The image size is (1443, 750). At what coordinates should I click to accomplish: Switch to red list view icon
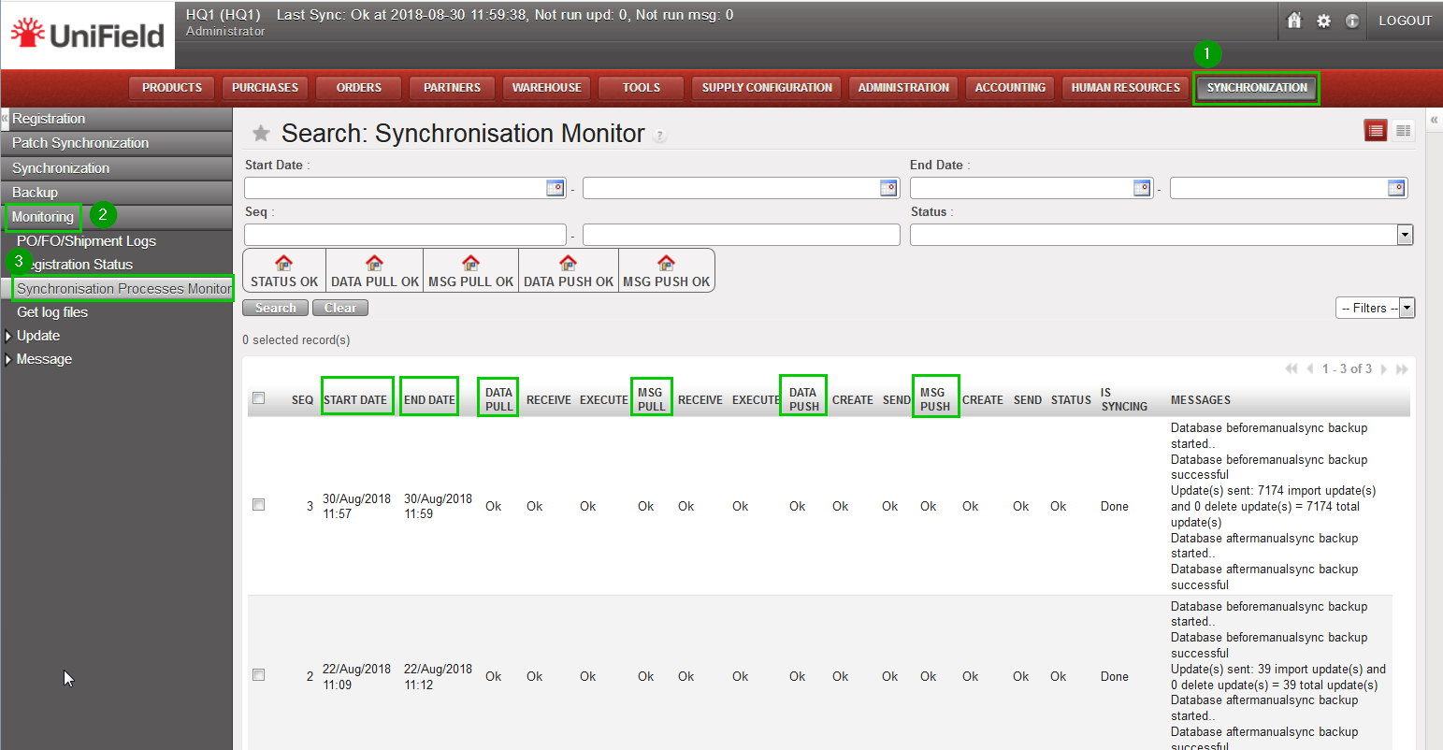pyautogui.click(x=1375, y=131)
